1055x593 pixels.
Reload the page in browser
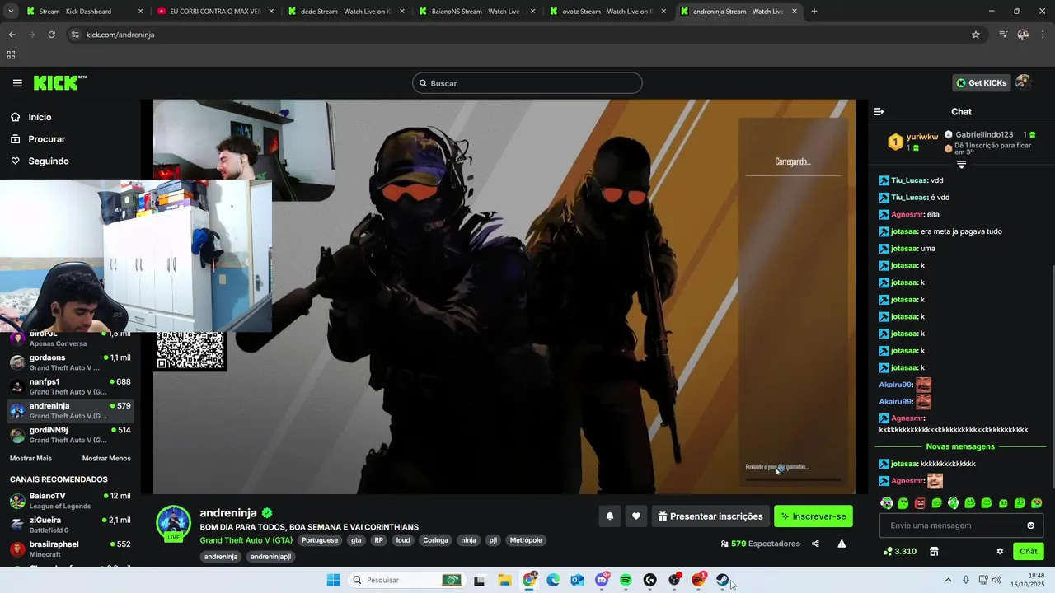pos(51,35)
